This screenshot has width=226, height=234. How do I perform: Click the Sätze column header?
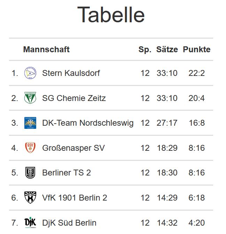(167, 49)
